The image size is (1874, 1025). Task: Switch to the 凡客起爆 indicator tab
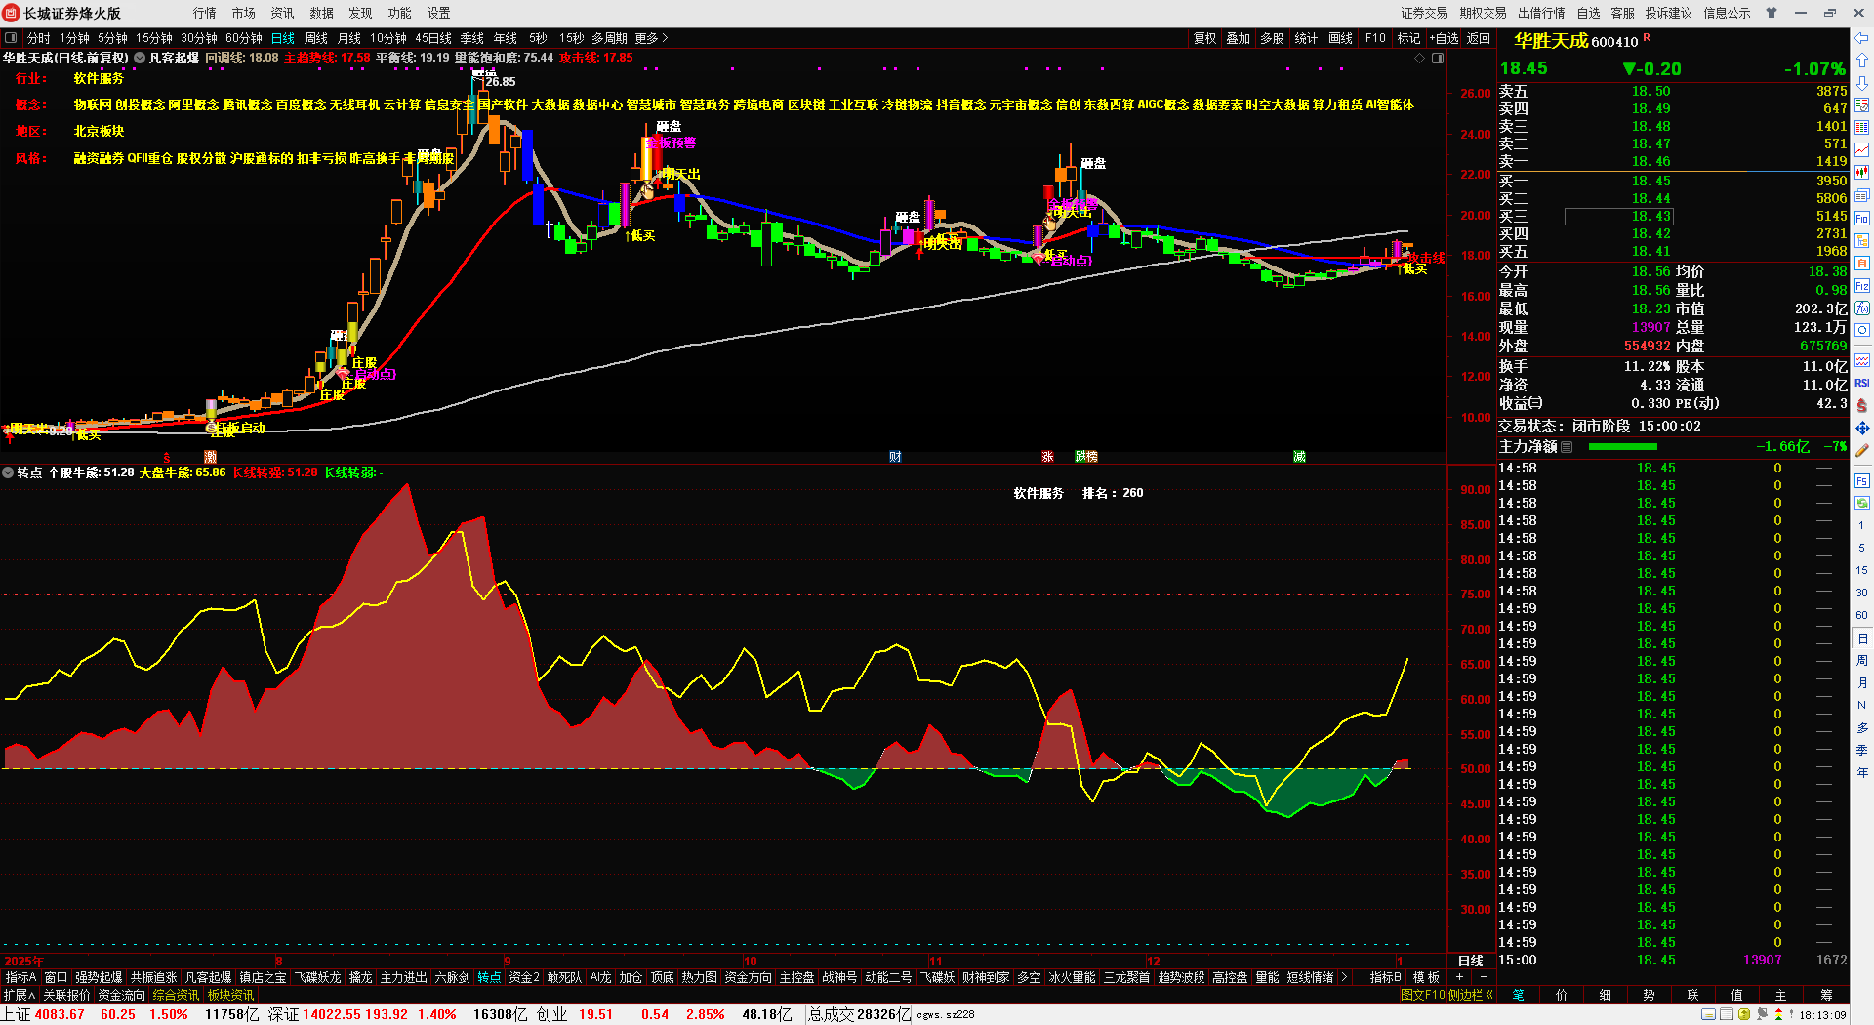(x=208, y=977)
